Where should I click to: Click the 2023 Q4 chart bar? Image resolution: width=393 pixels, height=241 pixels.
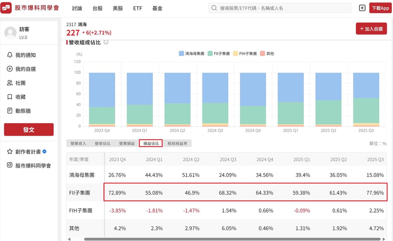[x=102, y=99]
